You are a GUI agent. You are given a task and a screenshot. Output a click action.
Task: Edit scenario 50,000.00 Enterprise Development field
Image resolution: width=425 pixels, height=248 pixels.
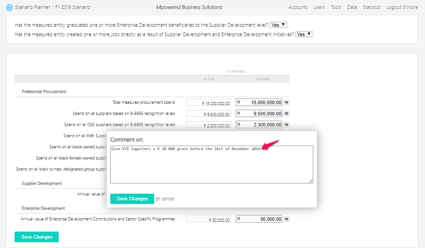[x=259, y=219]
